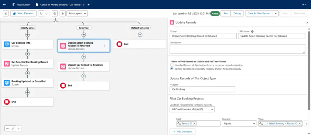
Task: Click the Default Outcome label
Action: pyautogui.click(x=140, y=28)
